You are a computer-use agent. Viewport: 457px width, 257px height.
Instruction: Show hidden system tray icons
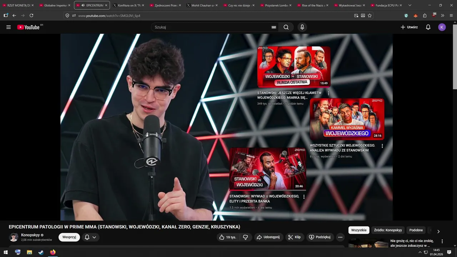[x=420, y=252]
